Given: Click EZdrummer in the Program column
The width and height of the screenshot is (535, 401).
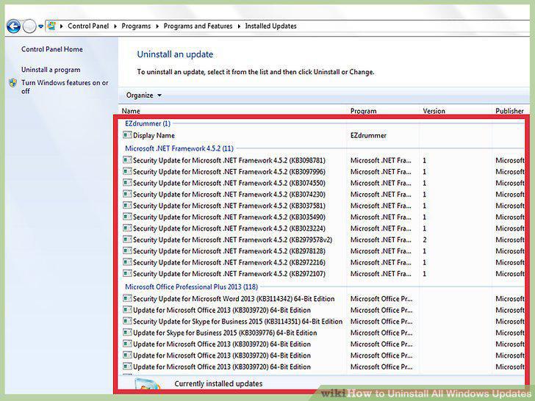Looking at the screenshot, I should (x=368, y=135).
